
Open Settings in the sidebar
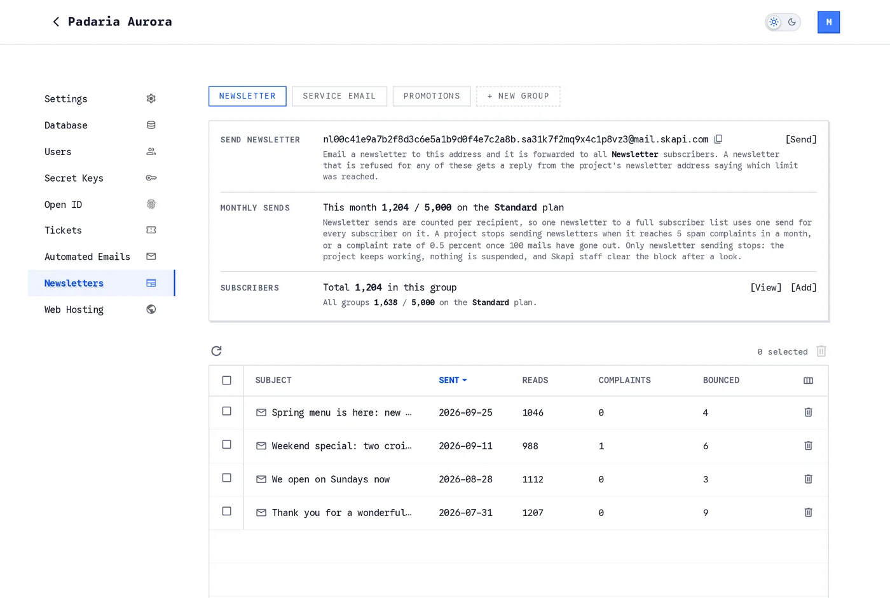(x=100, y=99)
